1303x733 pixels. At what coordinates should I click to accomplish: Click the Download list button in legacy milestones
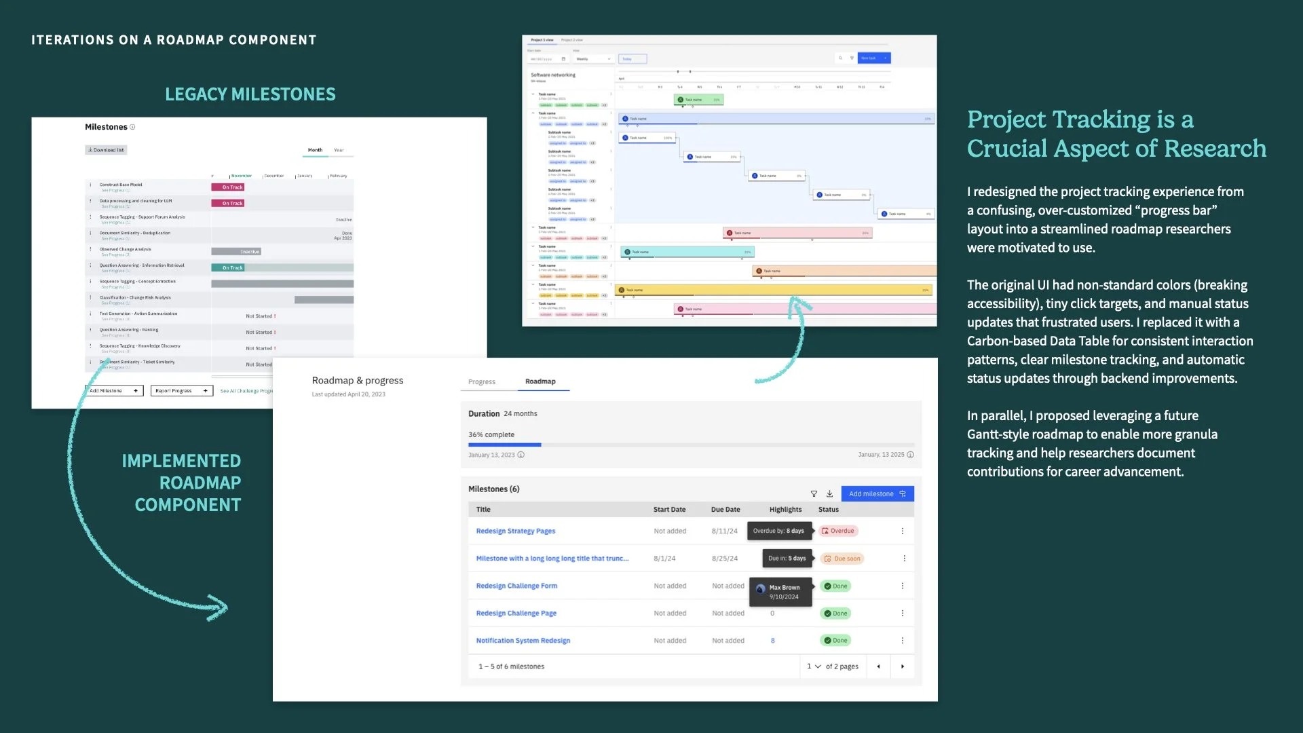point(107,150)
